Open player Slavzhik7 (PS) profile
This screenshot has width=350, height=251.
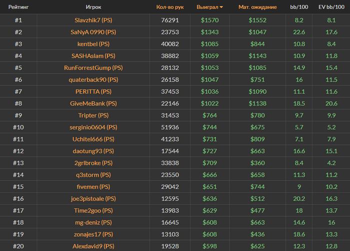pos(93,20)
